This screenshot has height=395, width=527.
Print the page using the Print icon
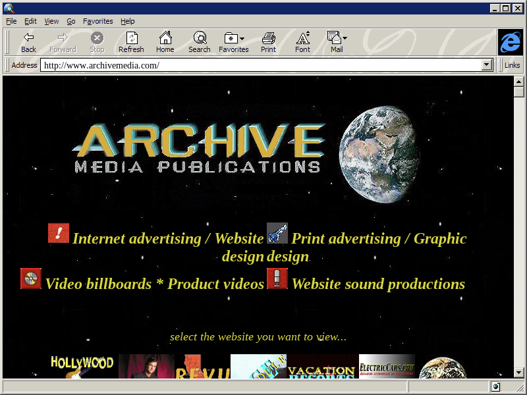268,42
